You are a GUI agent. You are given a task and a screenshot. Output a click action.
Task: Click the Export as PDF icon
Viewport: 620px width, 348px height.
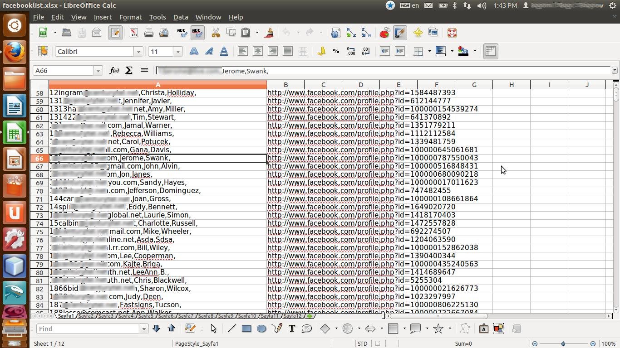tap(133, 33)
